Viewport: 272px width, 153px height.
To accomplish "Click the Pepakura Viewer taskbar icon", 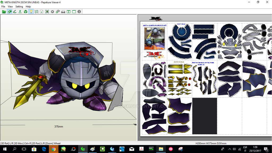I will click(x=83, y=149).
